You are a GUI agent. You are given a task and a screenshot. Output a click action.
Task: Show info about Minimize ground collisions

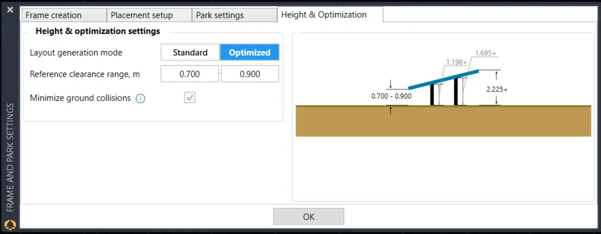140,98
